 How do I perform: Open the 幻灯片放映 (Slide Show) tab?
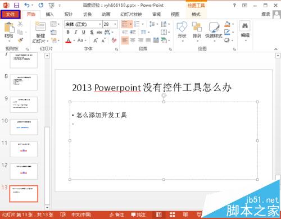pyautogui.click(x=131, y=15)
